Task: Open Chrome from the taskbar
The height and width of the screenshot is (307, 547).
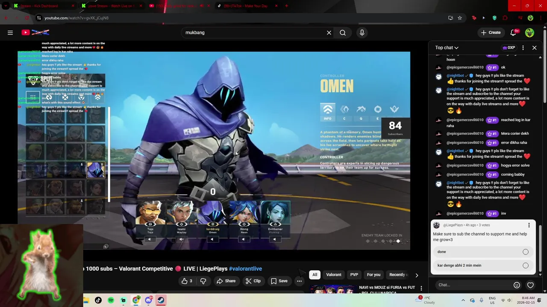Action: (x=136, y=300)
